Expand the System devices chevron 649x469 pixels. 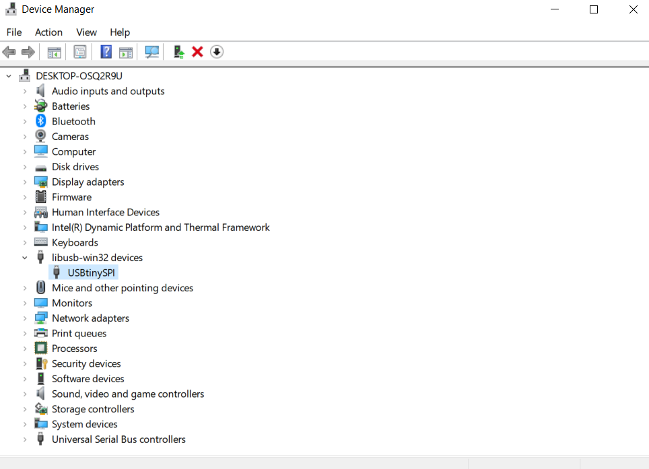click(25, 425)
